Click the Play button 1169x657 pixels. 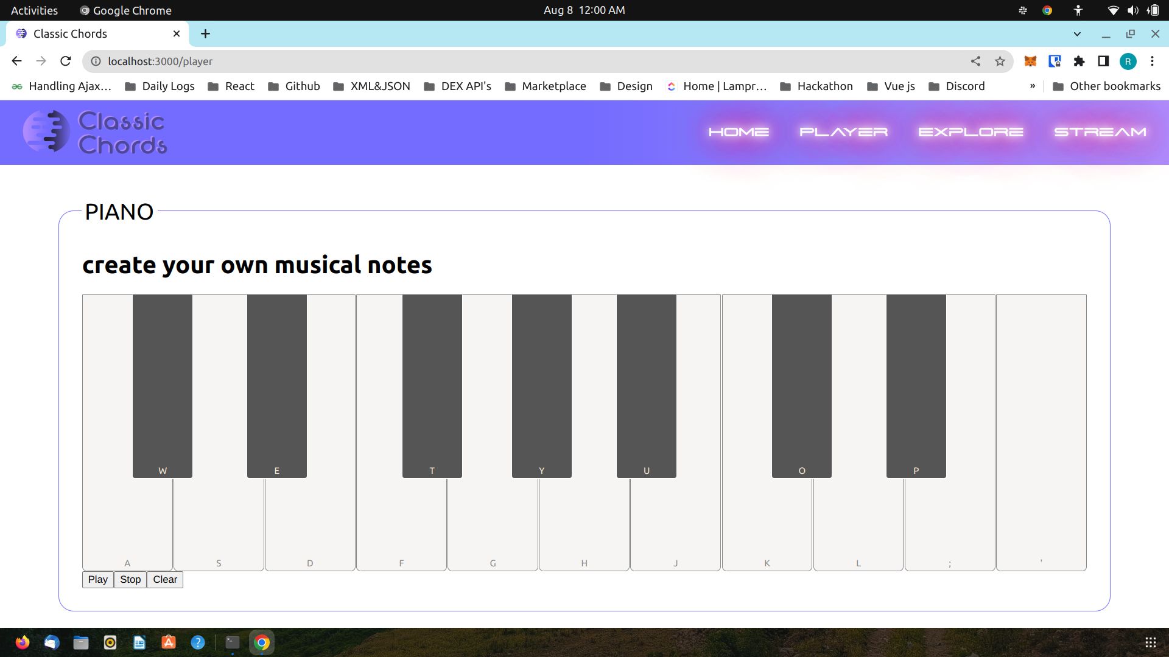click(97, 579)
